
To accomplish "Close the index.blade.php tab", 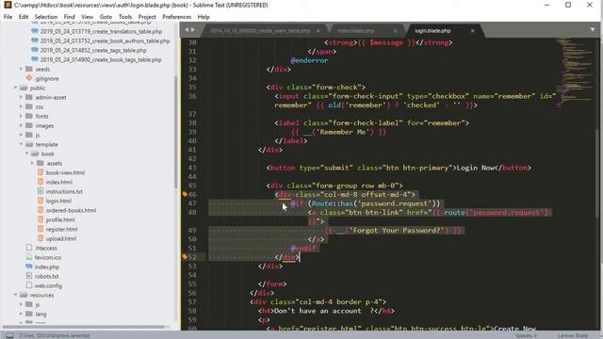I will pos(396,31).
